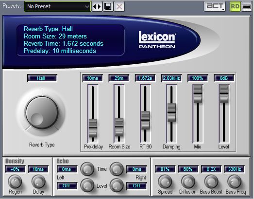Select the 330Hz Bass Freq value field

[235, 169]
